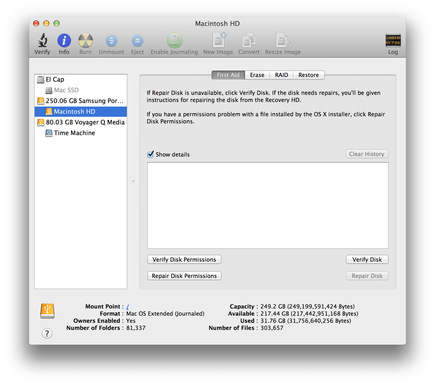
Task: Click the used space value "31.76 GB"
Action: (x=273, y=321)
